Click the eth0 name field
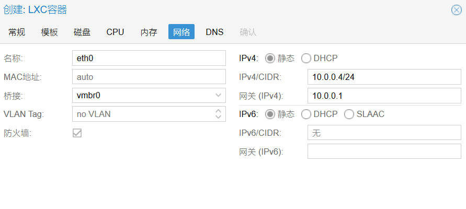 pyautogui.click(x=149, y=58)
